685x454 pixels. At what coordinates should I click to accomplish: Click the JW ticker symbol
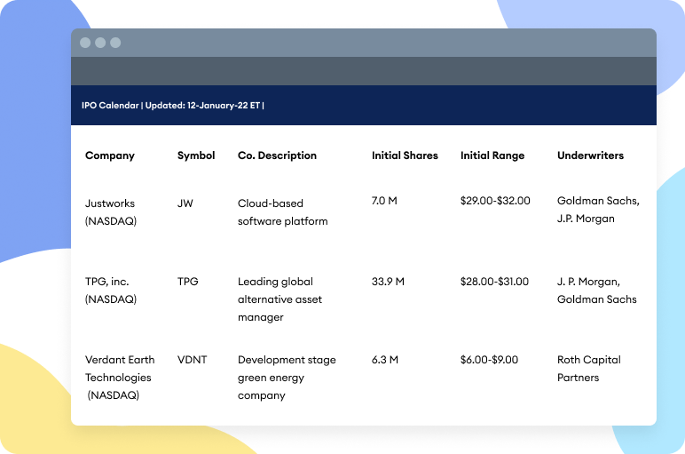coord(185,203)
